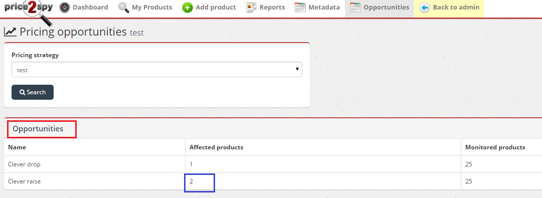Viewport: 542px width, 198px height.
Task: Click the Opportunities tab icon
Action: coord(355,7)
